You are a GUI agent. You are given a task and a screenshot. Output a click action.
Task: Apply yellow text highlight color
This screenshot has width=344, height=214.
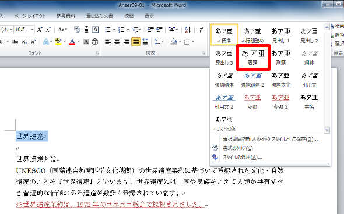click(58, 41)
